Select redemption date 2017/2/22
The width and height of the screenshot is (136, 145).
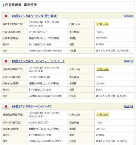coord(102,38)
